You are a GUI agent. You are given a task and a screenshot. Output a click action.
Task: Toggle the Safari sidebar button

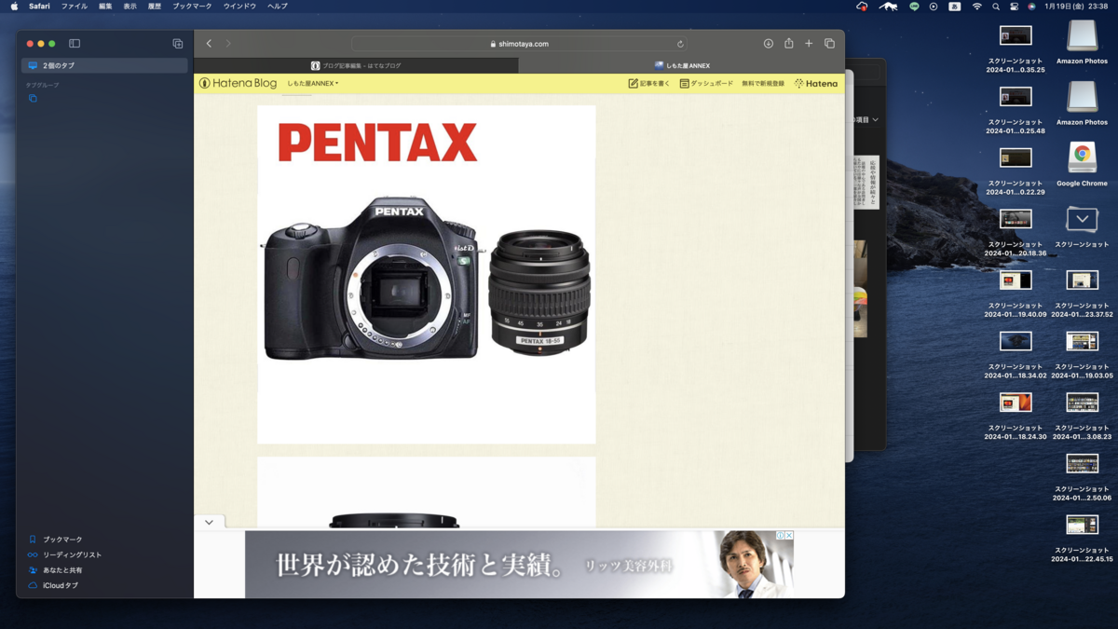(x=75, y=44)
